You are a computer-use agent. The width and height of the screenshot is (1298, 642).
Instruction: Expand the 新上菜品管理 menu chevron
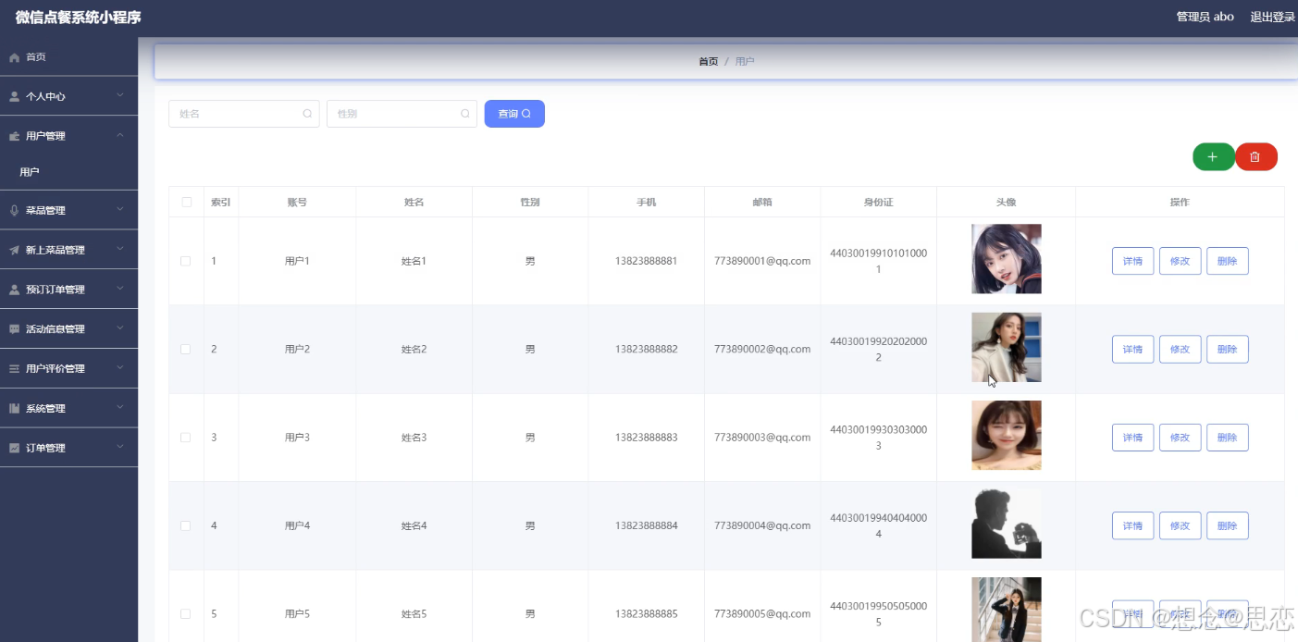pyautogui.click(x=120, y=249)
